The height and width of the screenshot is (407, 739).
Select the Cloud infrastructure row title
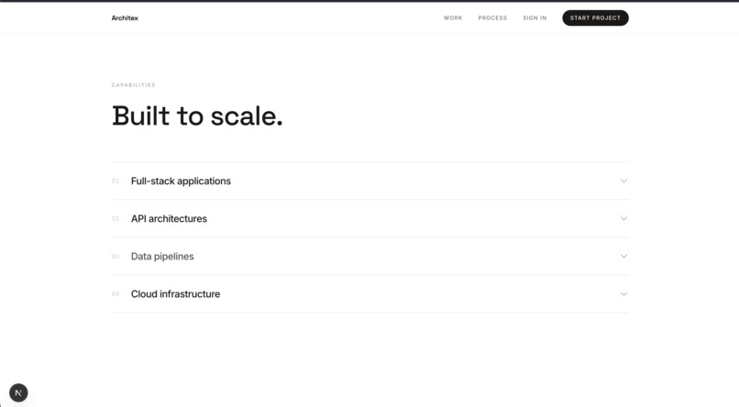(175, 294)
